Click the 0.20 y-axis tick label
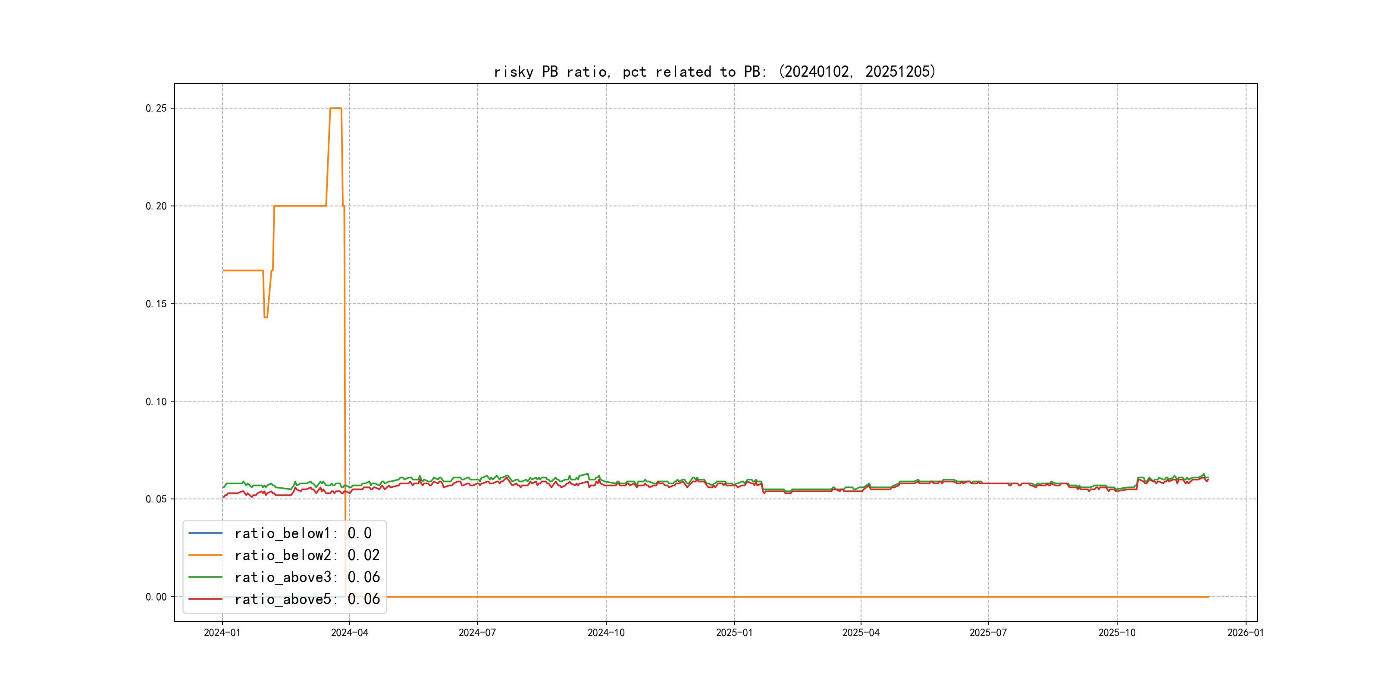 [x=156, y=206]
